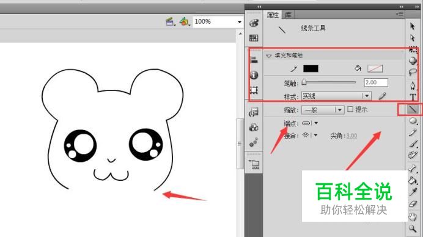
Task: Collapse the 填充和笔触 section
Action: (x=269, y=56)
